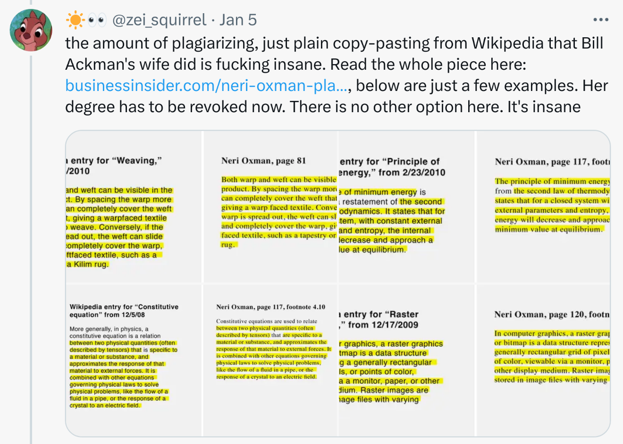The height and width of the screenshot is (444, 623).
Task: Click the highlighted "crystal to an electric field." Wikipedia line
Action: coord(105,405)
